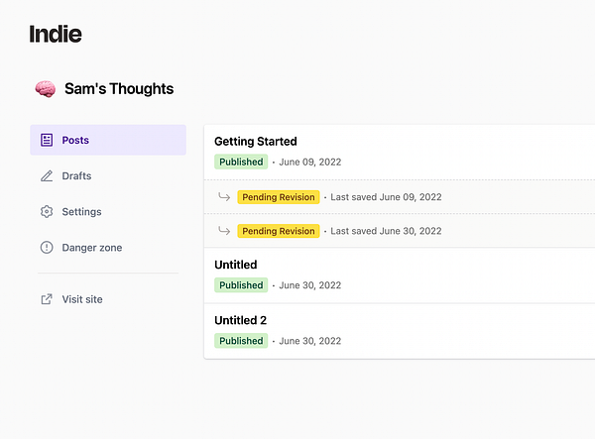Open Pending Revision saved June 09, 2022
The image size is (595, 439).
click(279, 197)
